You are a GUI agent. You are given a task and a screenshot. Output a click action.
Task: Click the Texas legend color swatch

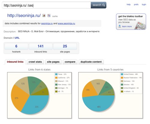click(56, 74)
